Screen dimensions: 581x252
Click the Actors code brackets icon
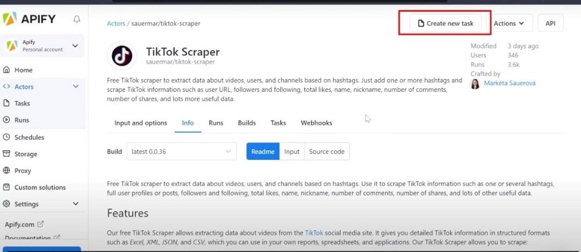tap(6, 87)
